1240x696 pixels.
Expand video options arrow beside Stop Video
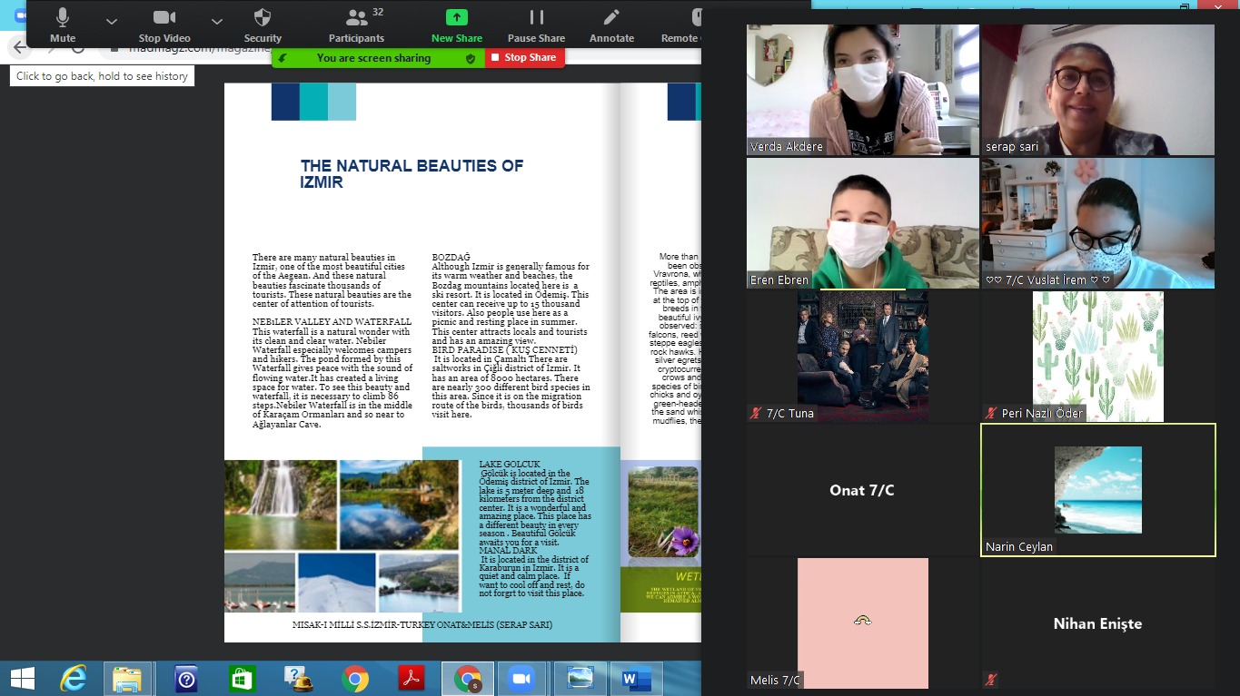click(216, 21)
